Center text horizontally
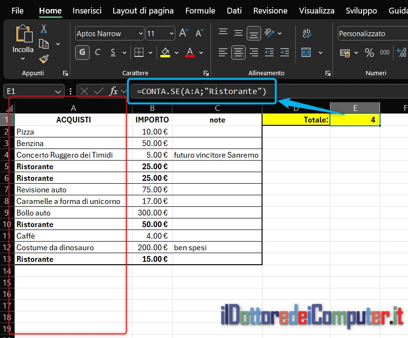Image resolution: width=408 pixels, height=338 pixels. (238, 53)
